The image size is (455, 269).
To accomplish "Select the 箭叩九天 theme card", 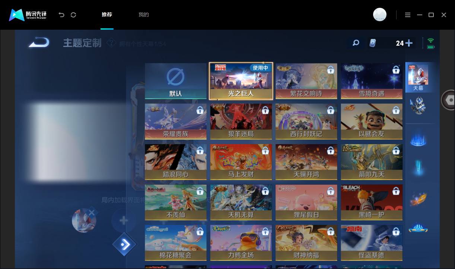I will coord(372,162).
